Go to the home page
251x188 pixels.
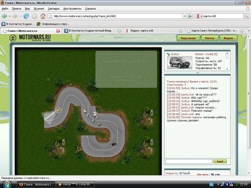click(x=43, y=16)
